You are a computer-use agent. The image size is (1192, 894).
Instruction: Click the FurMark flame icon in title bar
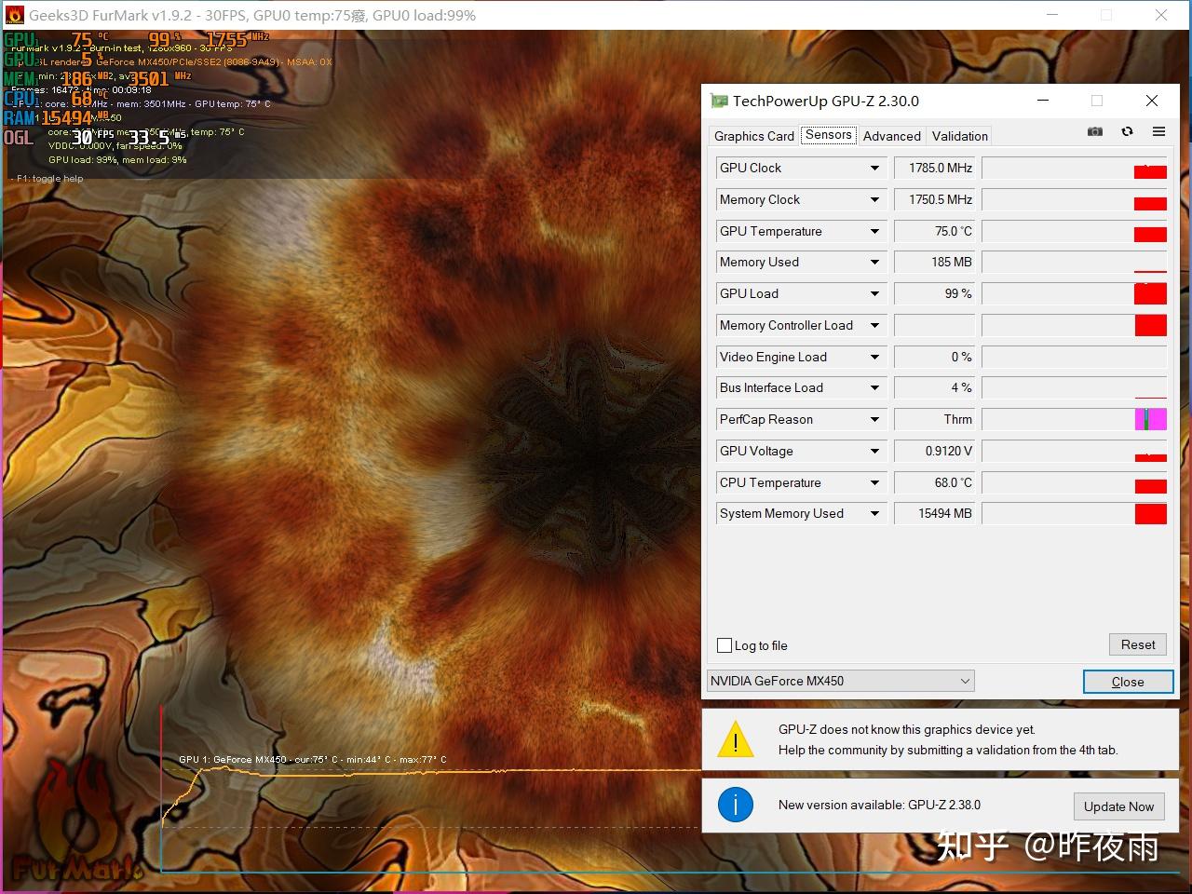15,15
